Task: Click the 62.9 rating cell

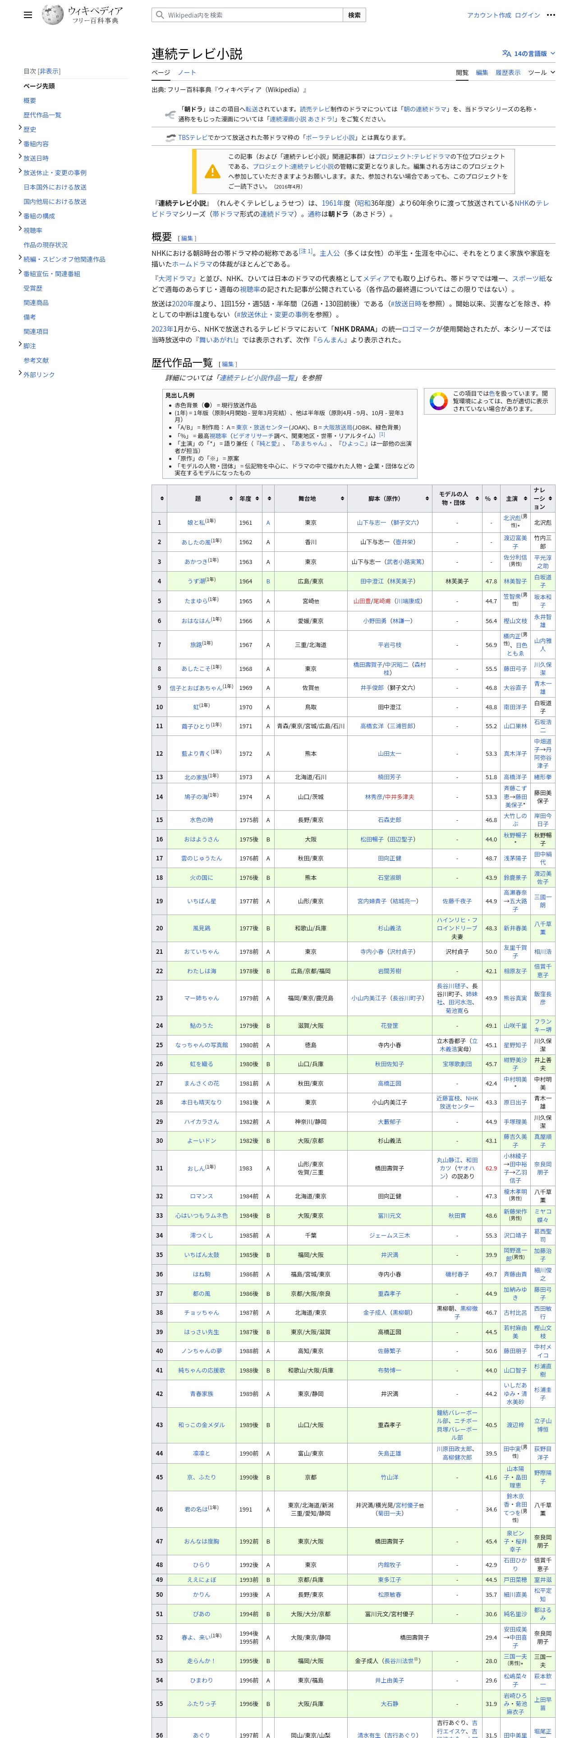Action: click(491, 1168)
